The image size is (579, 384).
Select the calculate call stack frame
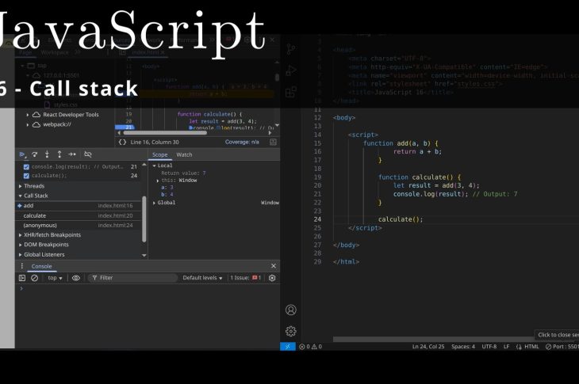tap(35, 215)
